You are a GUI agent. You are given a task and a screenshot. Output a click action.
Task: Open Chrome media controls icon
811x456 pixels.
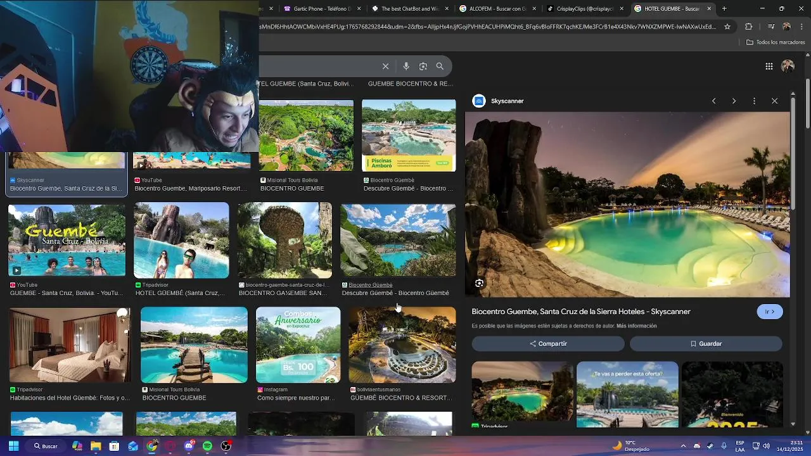coord(771,27)
